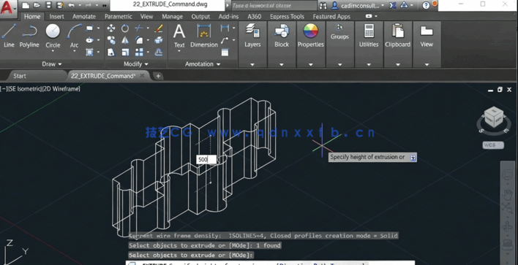The width and height of the screenshot is (518, 265).
Task: Open the AutoCAD application menu logo
Action: [7, 7]
